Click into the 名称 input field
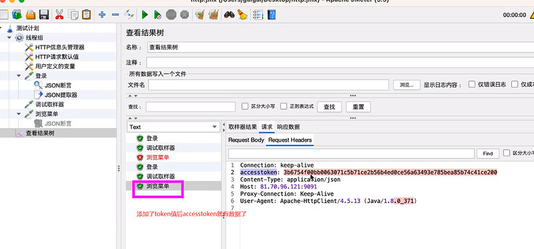 click(340, 47)
